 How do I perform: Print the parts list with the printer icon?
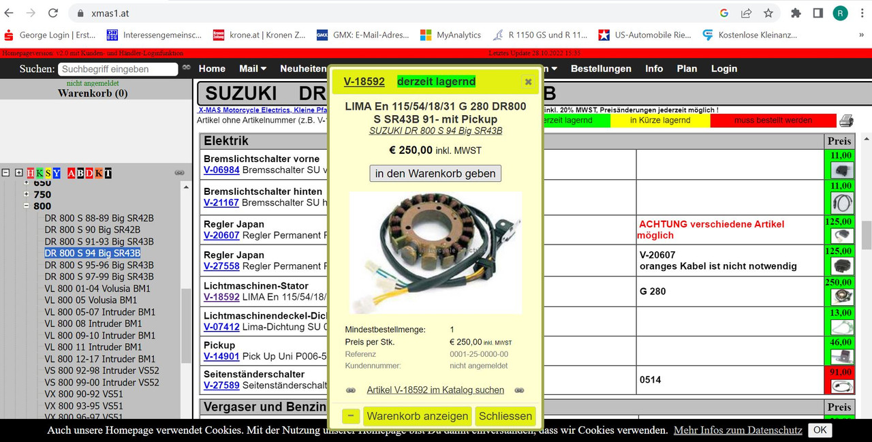[x=846, y=121]
